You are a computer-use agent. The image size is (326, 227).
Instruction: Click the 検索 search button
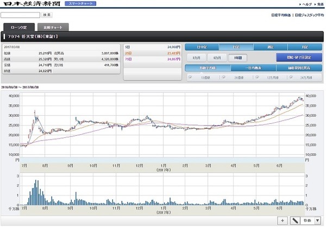[x=47, y=15]
